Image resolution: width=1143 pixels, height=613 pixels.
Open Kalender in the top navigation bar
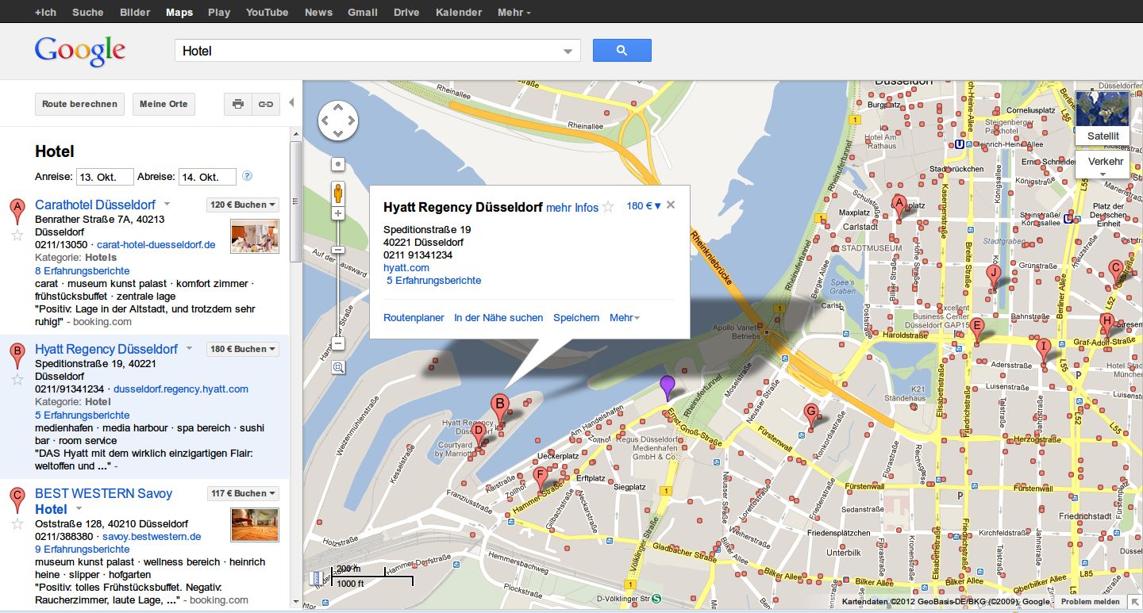(459, 12)
